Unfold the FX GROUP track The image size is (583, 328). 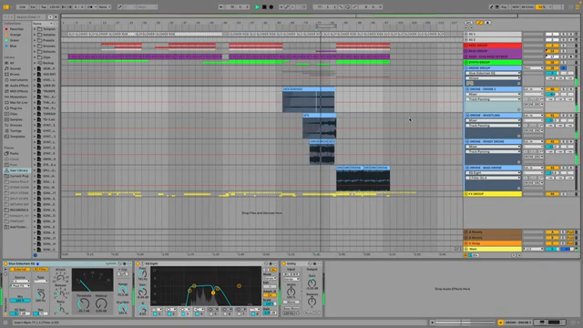[x=465, y=194]
